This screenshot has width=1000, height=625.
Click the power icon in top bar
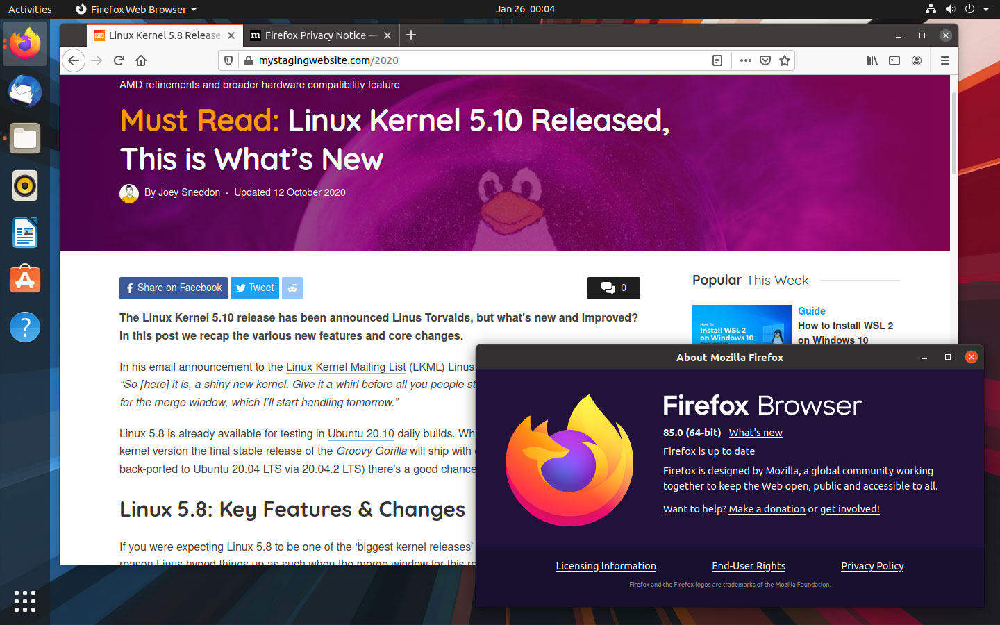click(x=969, y=9)
